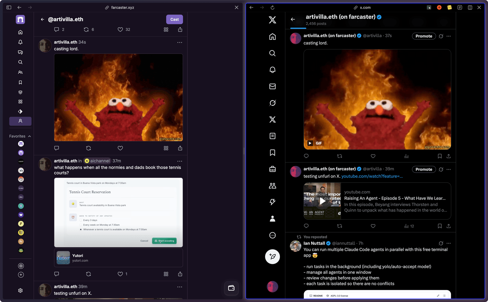Collapse the Favorites section in Farcaster
This screenshot has width=488, height=302.
coord(30,136)
